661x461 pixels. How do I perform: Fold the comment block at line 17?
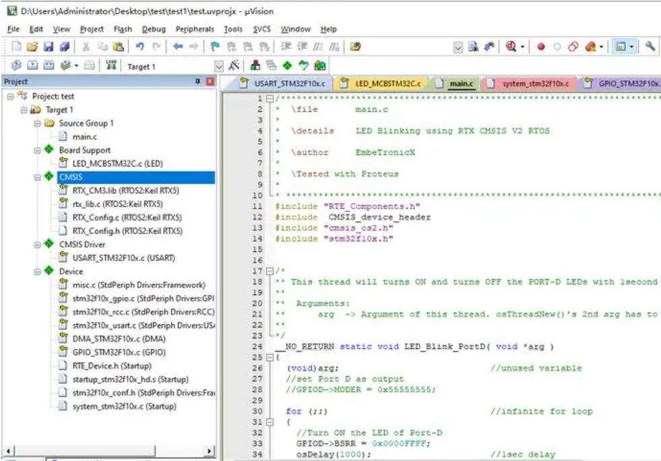click(270, 271)
